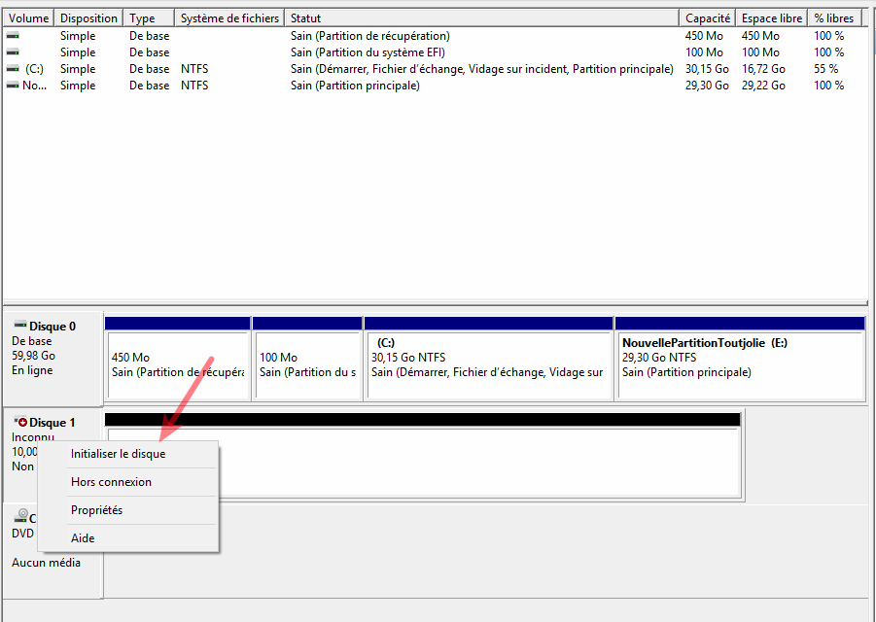Click the "% libres" column header
This screenshot has width=876, height=622.
click(834, 17)
